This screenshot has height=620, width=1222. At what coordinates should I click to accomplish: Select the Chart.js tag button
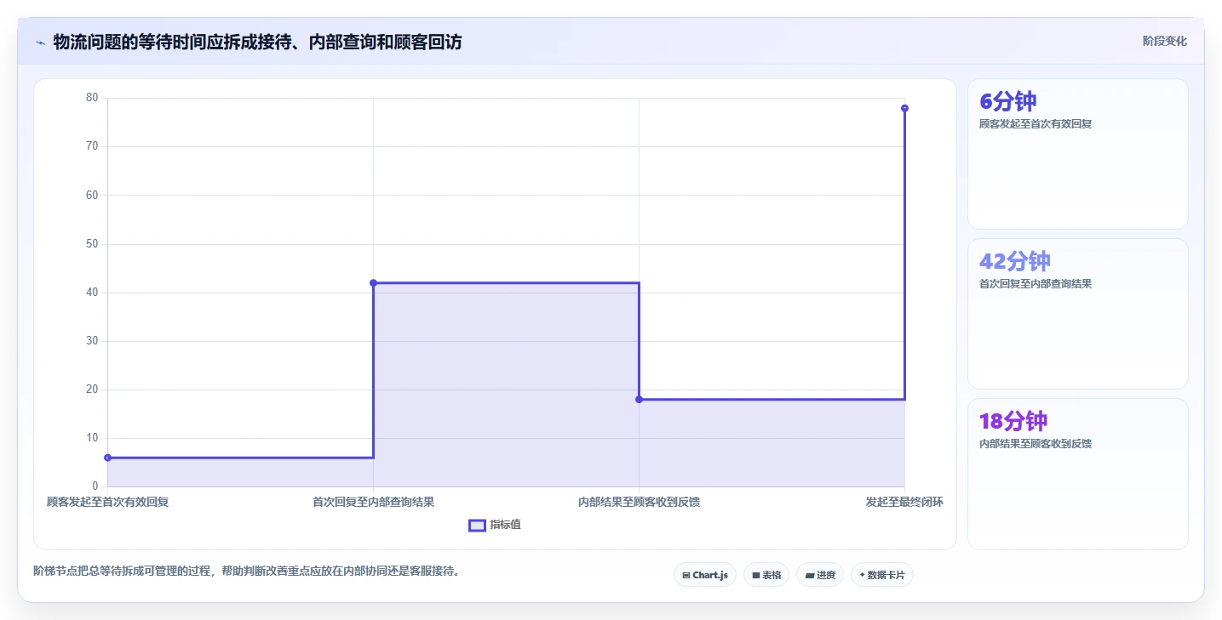(705, 575)
